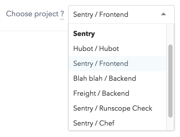Click the question mark help hint
The image size is (180, 137).
click(x=62, y=14)
